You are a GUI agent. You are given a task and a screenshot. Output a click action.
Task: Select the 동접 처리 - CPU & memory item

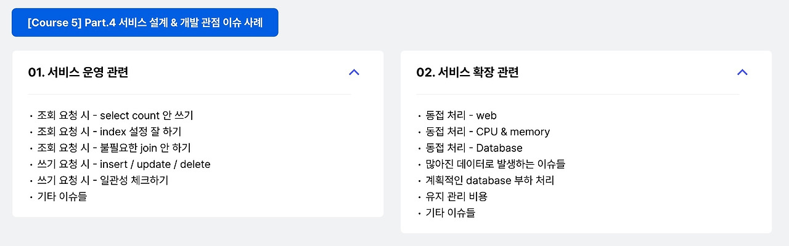click(488, 132)
